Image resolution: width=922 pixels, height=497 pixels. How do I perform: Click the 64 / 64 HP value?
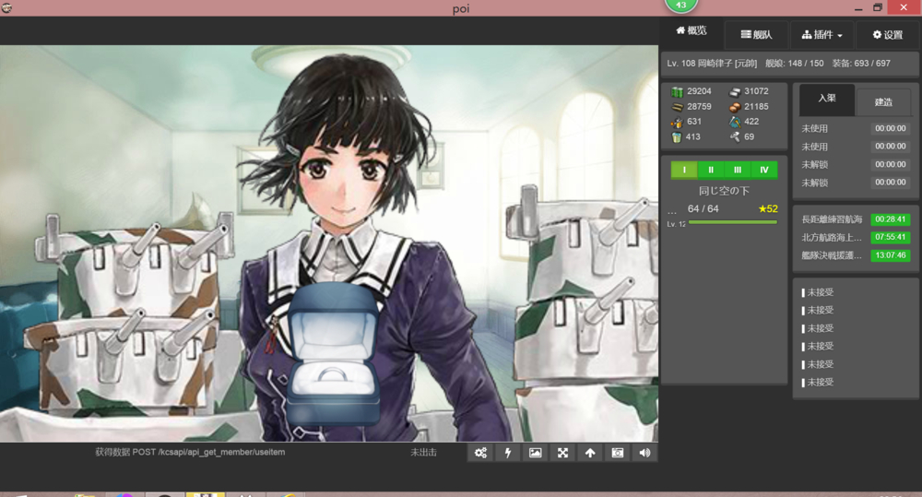click(x=703, y=208)
